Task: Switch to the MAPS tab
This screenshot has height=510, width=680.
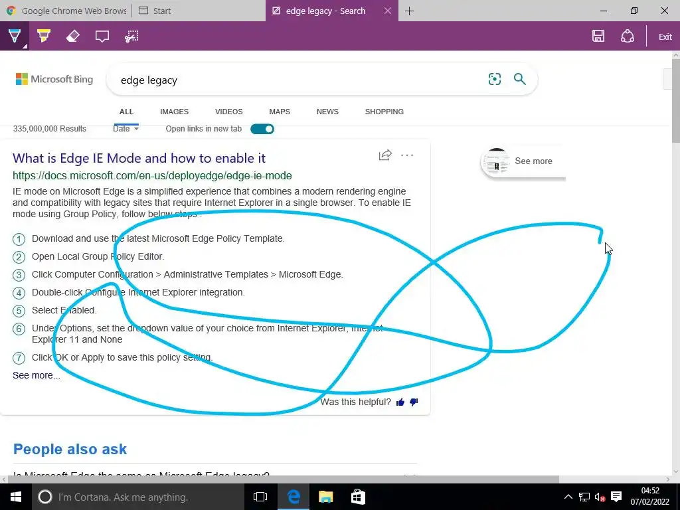Action: pyautogui.click(x=280, y=112)
